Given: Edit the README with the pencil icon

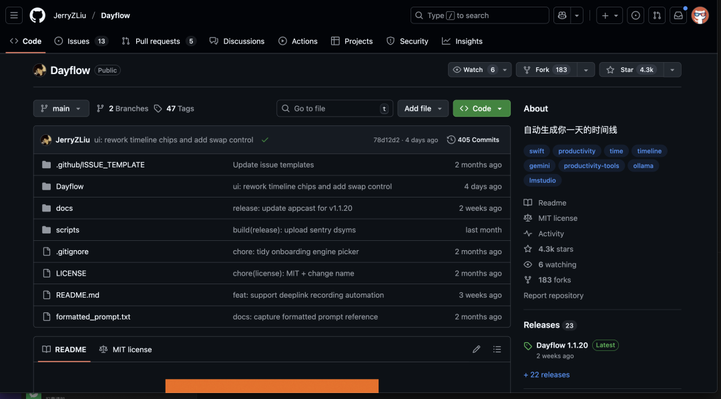Looking at the screenshot, I should tap(476, 349).
